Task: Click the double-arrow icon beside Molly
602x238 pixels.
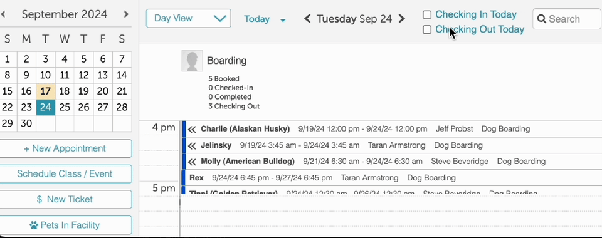Action: click(x=192, y=162)
